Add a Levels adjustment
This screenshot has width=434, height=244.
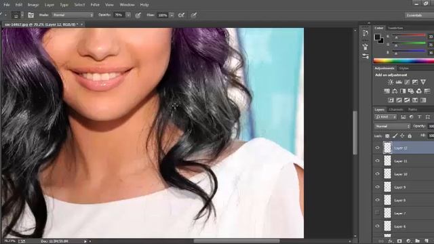click(x=399, y=82)
